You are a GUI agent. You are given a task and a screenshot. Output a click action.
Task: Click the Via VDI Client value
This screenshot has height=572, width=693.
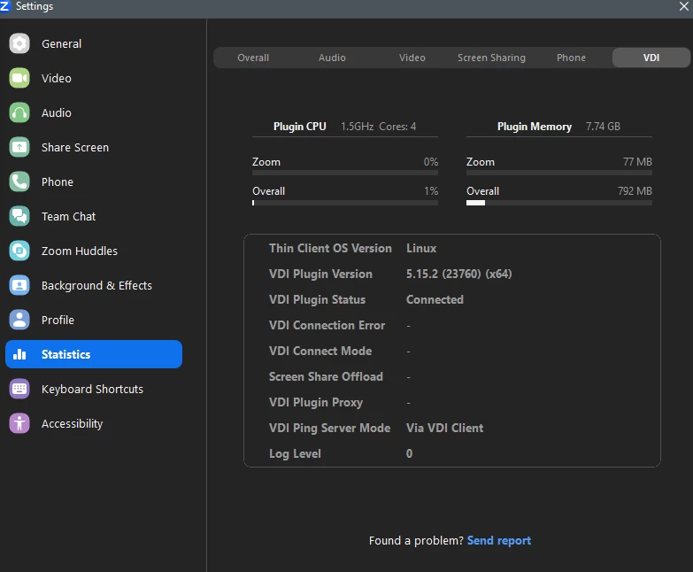444,428
